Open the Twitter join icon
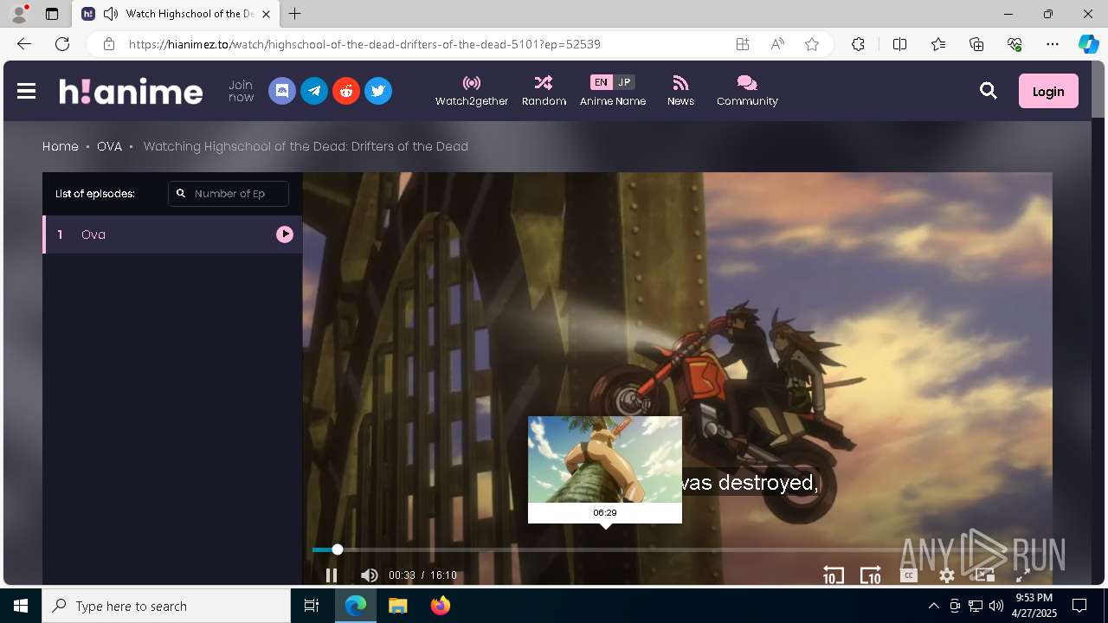 378,91
